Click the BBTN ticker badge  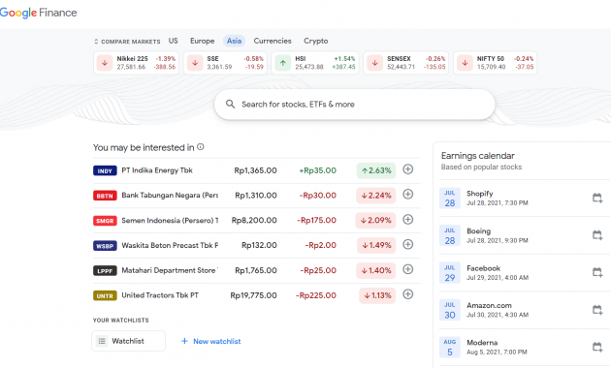pyautogui.click(x=105, y=196)
